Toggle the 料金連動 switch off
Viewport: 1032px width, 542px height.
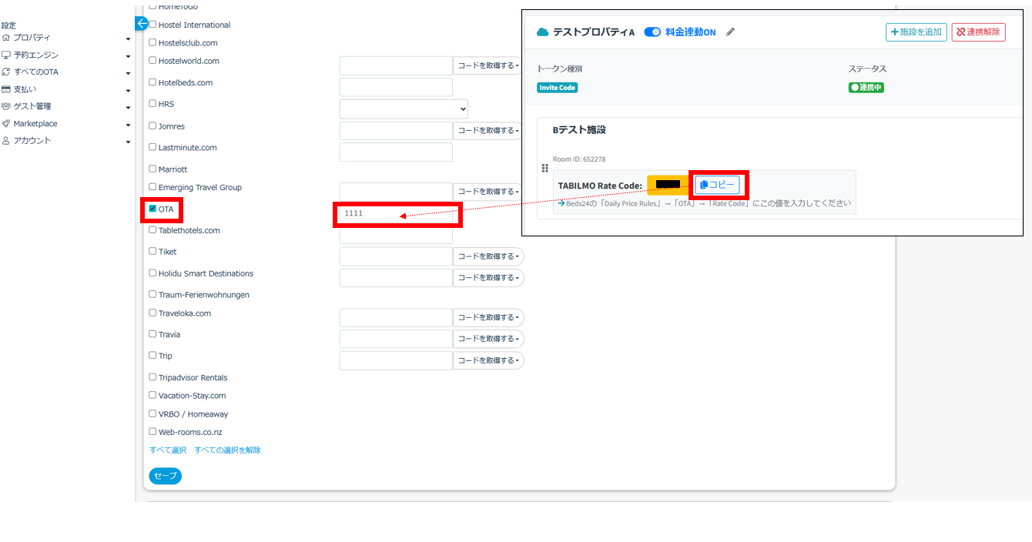pyautogui.click(x=652, y=32)
